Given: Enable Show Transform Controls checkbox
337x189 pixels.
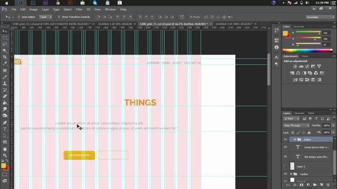Looking at the screenshot, I should point(59,17).
